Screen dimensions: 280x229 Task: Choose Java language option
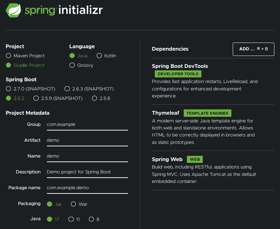72,56
